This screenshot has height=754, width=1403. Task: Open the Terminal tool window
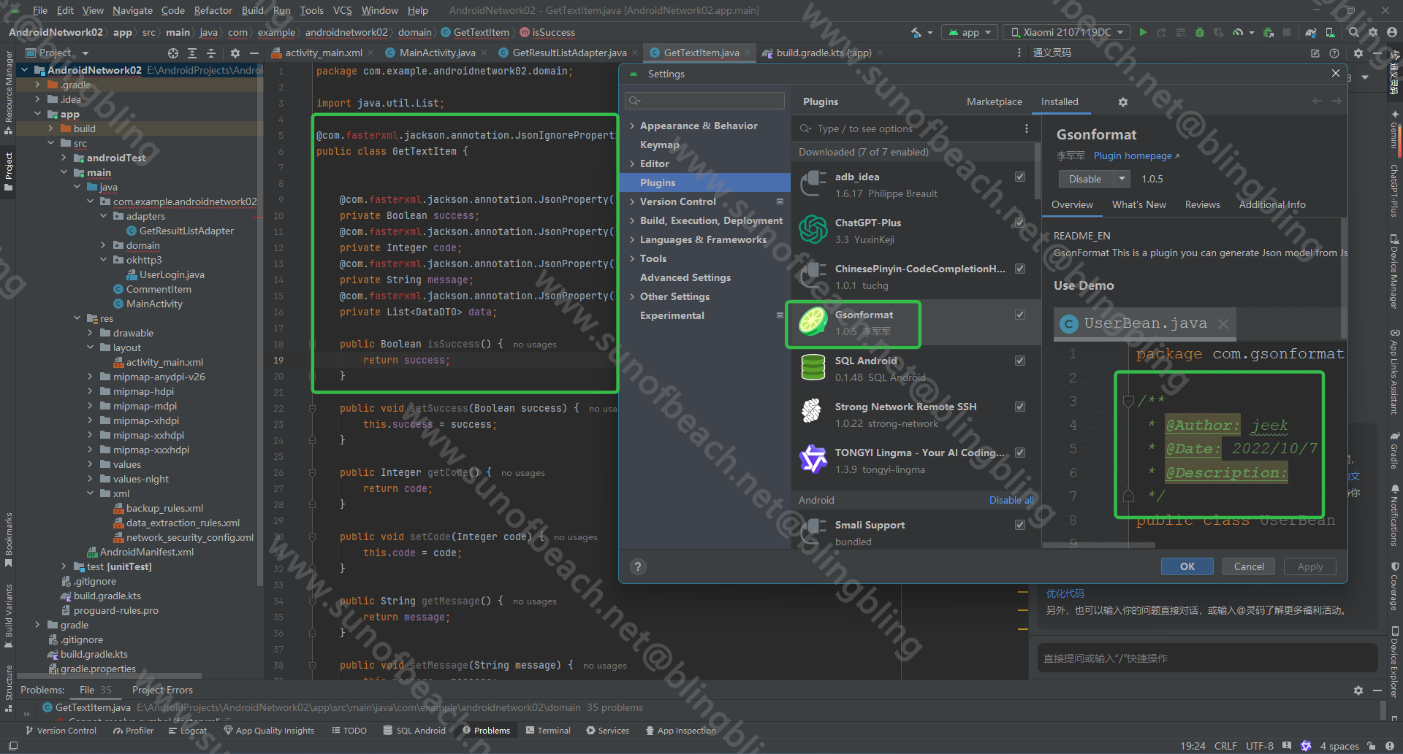click(x=548, y=730)
